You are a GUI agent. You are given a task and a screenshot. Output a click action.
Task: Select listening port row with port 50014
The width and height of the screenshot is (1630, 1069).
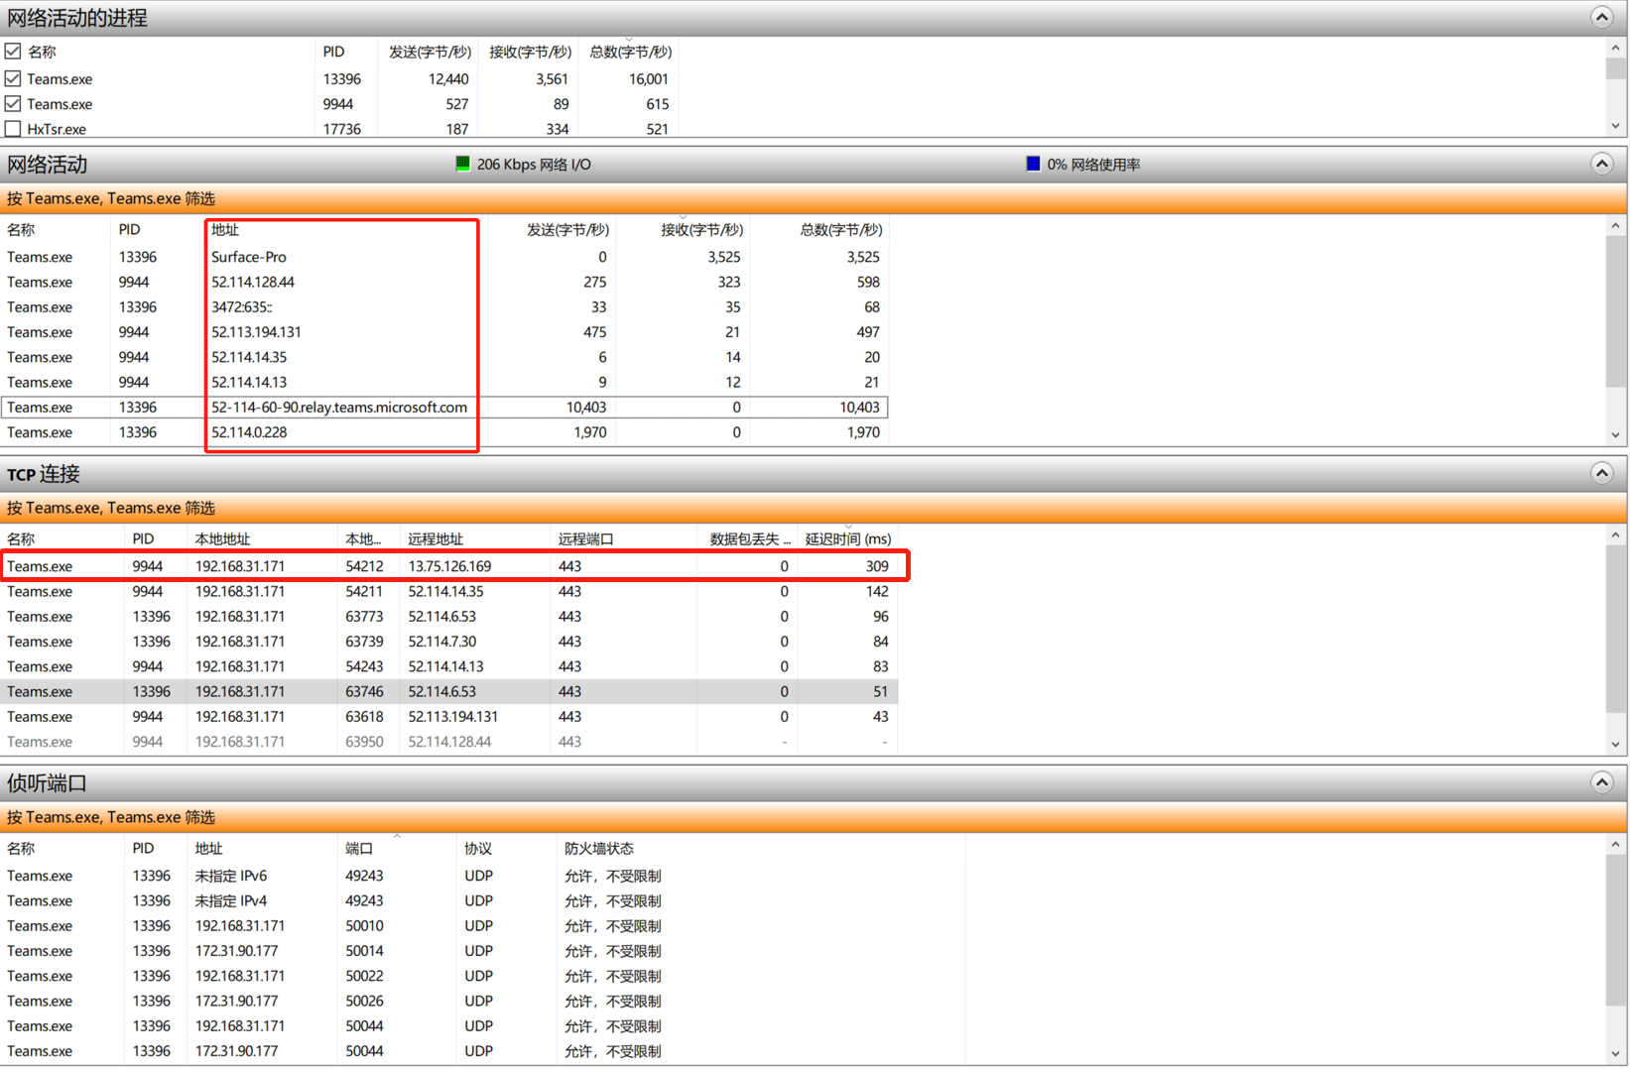point(483,950)
